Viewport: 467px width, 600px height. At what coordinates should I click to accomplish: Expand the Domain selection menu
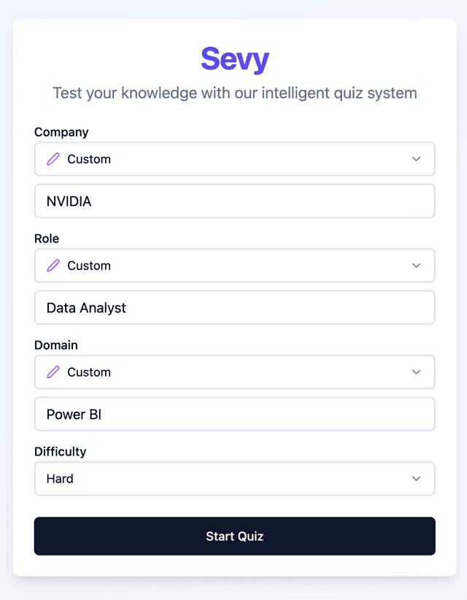233,372
